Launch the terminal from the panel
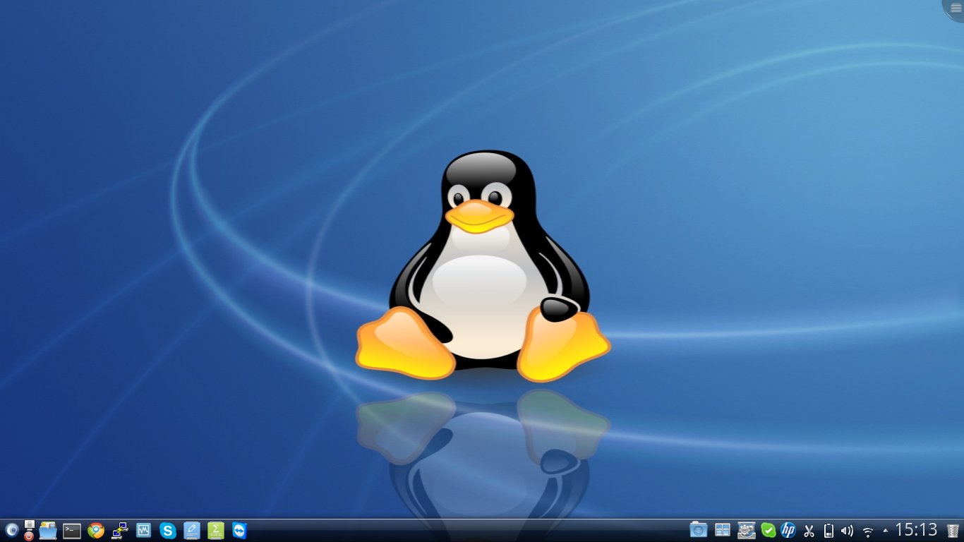Viewport: 964px width, 542px height. pyautogui.click(x=72, y=531)
